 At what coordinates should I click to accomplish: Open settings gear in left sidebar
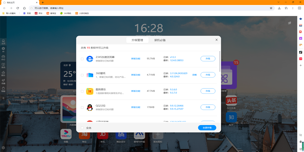(x=3, y=148)
